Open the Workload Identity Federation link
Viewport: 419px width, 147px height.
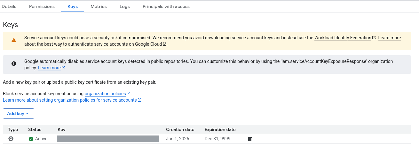click(343, 38)
